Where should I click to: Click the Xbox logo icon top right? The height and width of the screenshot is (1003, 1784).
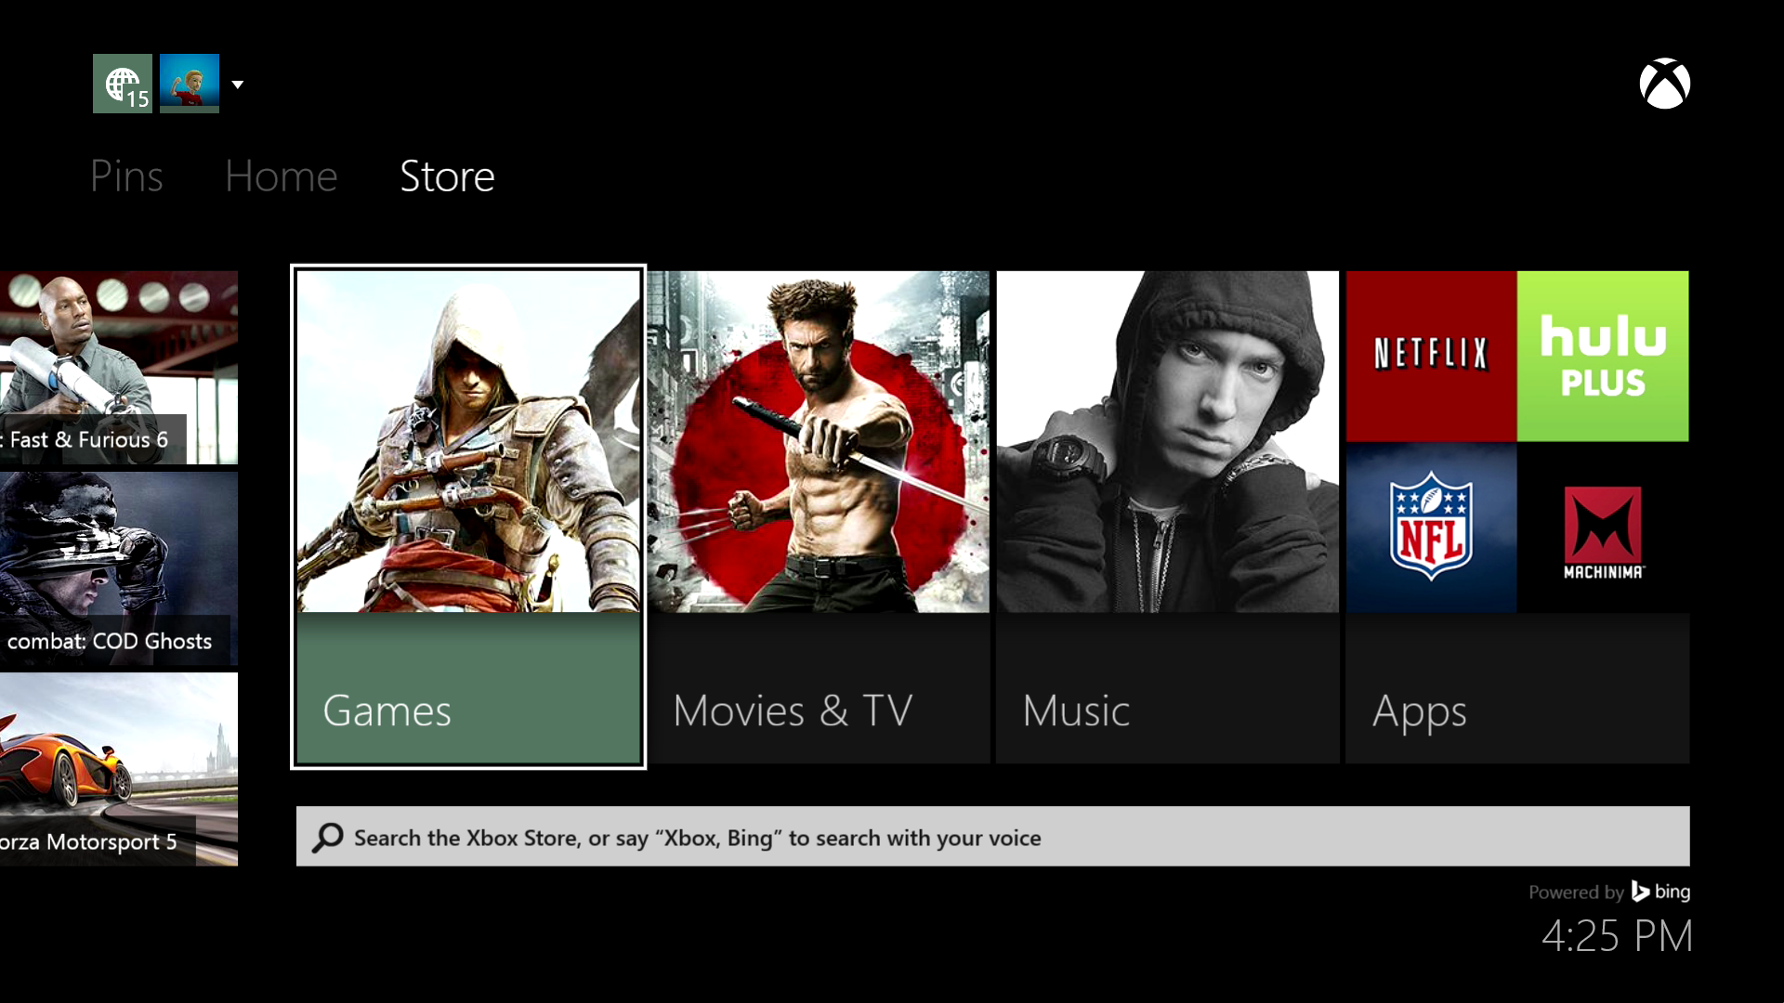[1664, 84]
